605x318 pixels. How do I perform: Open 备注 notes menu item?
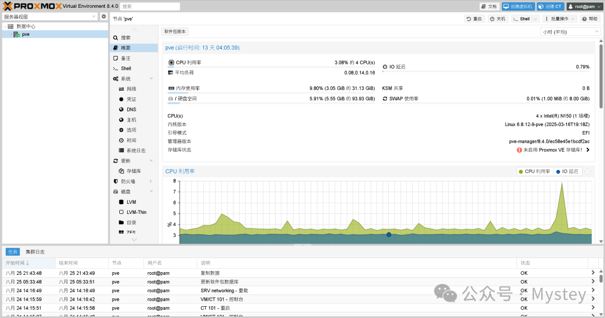pyautogui.click(x=134, y=58)
